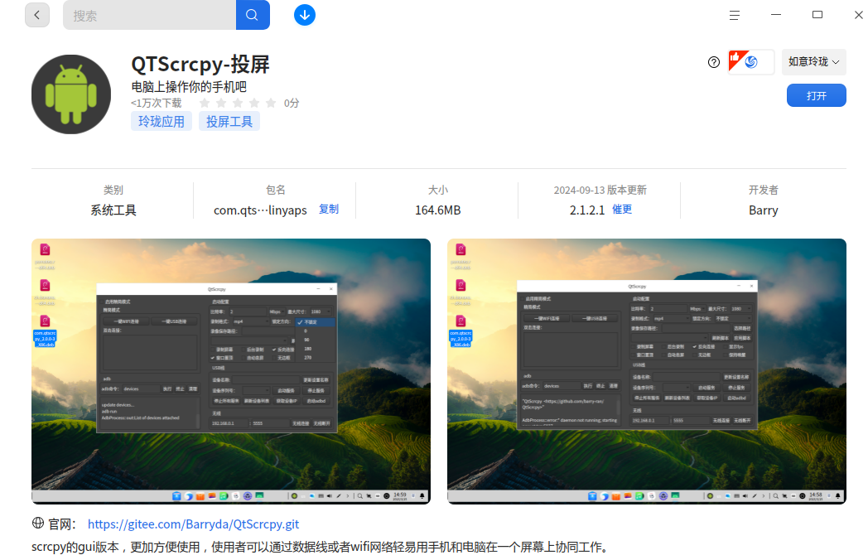Copy the package name with 复制
The image size is (868, 560).
[329, 209]
